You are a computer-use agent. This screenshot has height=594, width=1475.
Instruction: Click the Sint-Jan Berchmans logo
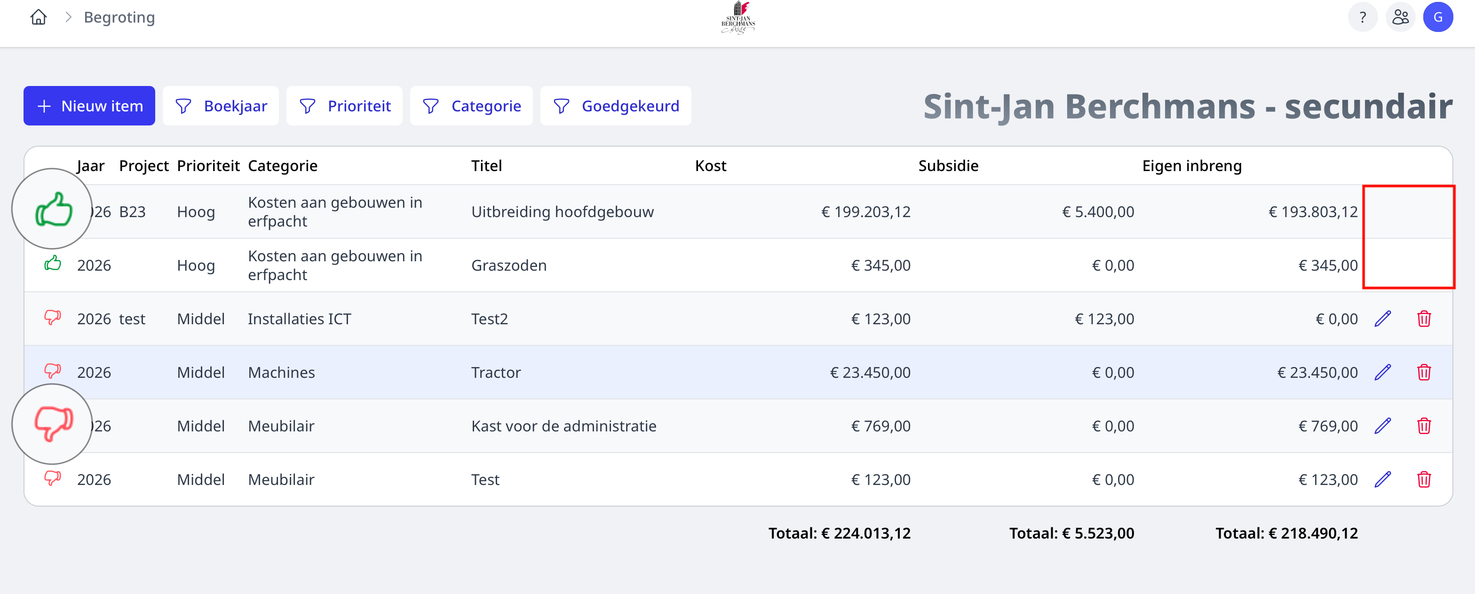tap(737, 18)
